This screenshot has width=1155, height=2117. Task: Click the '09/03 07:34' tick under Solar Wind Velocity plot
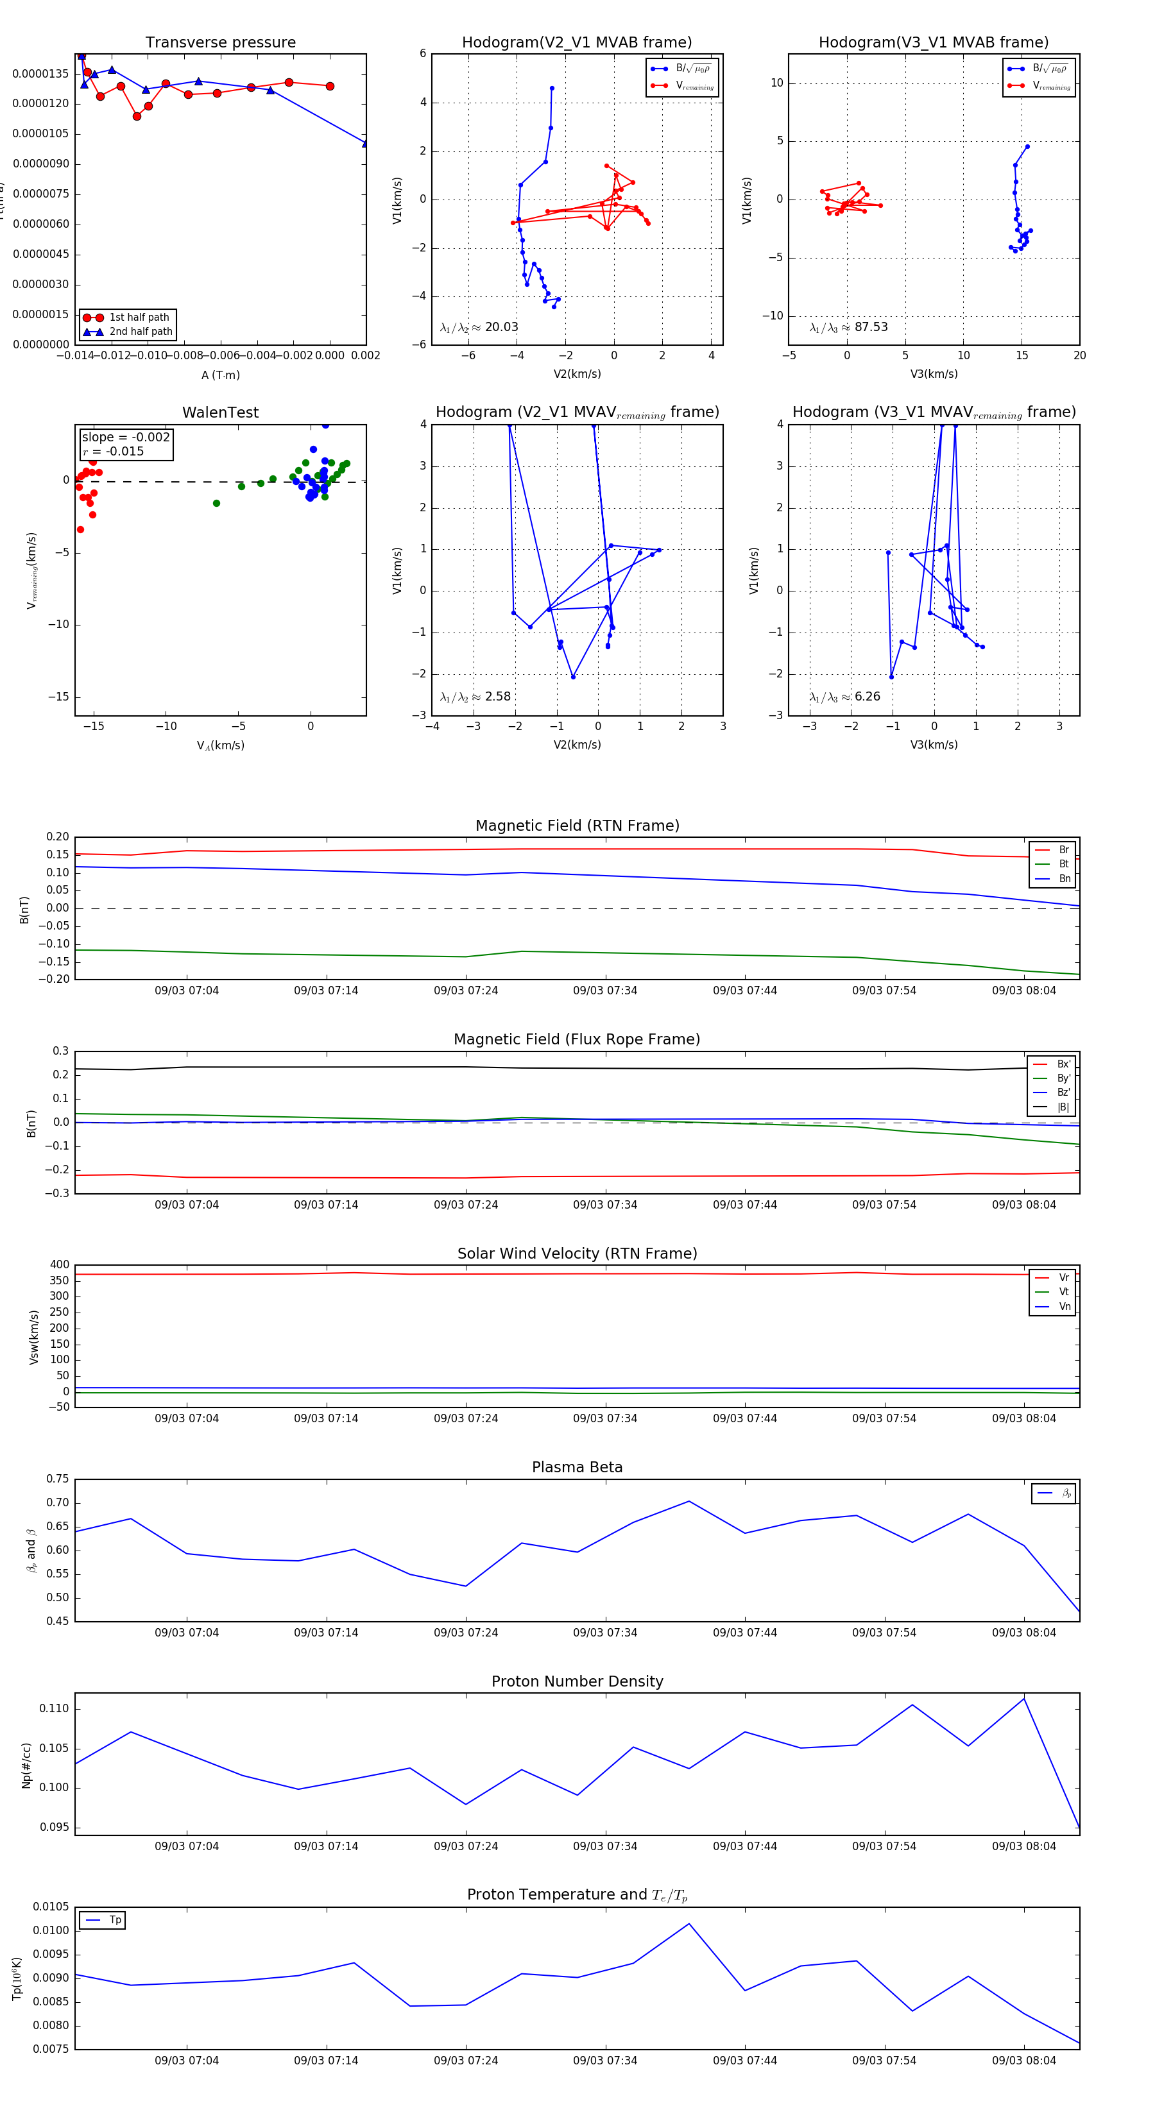pos(605,1418)
